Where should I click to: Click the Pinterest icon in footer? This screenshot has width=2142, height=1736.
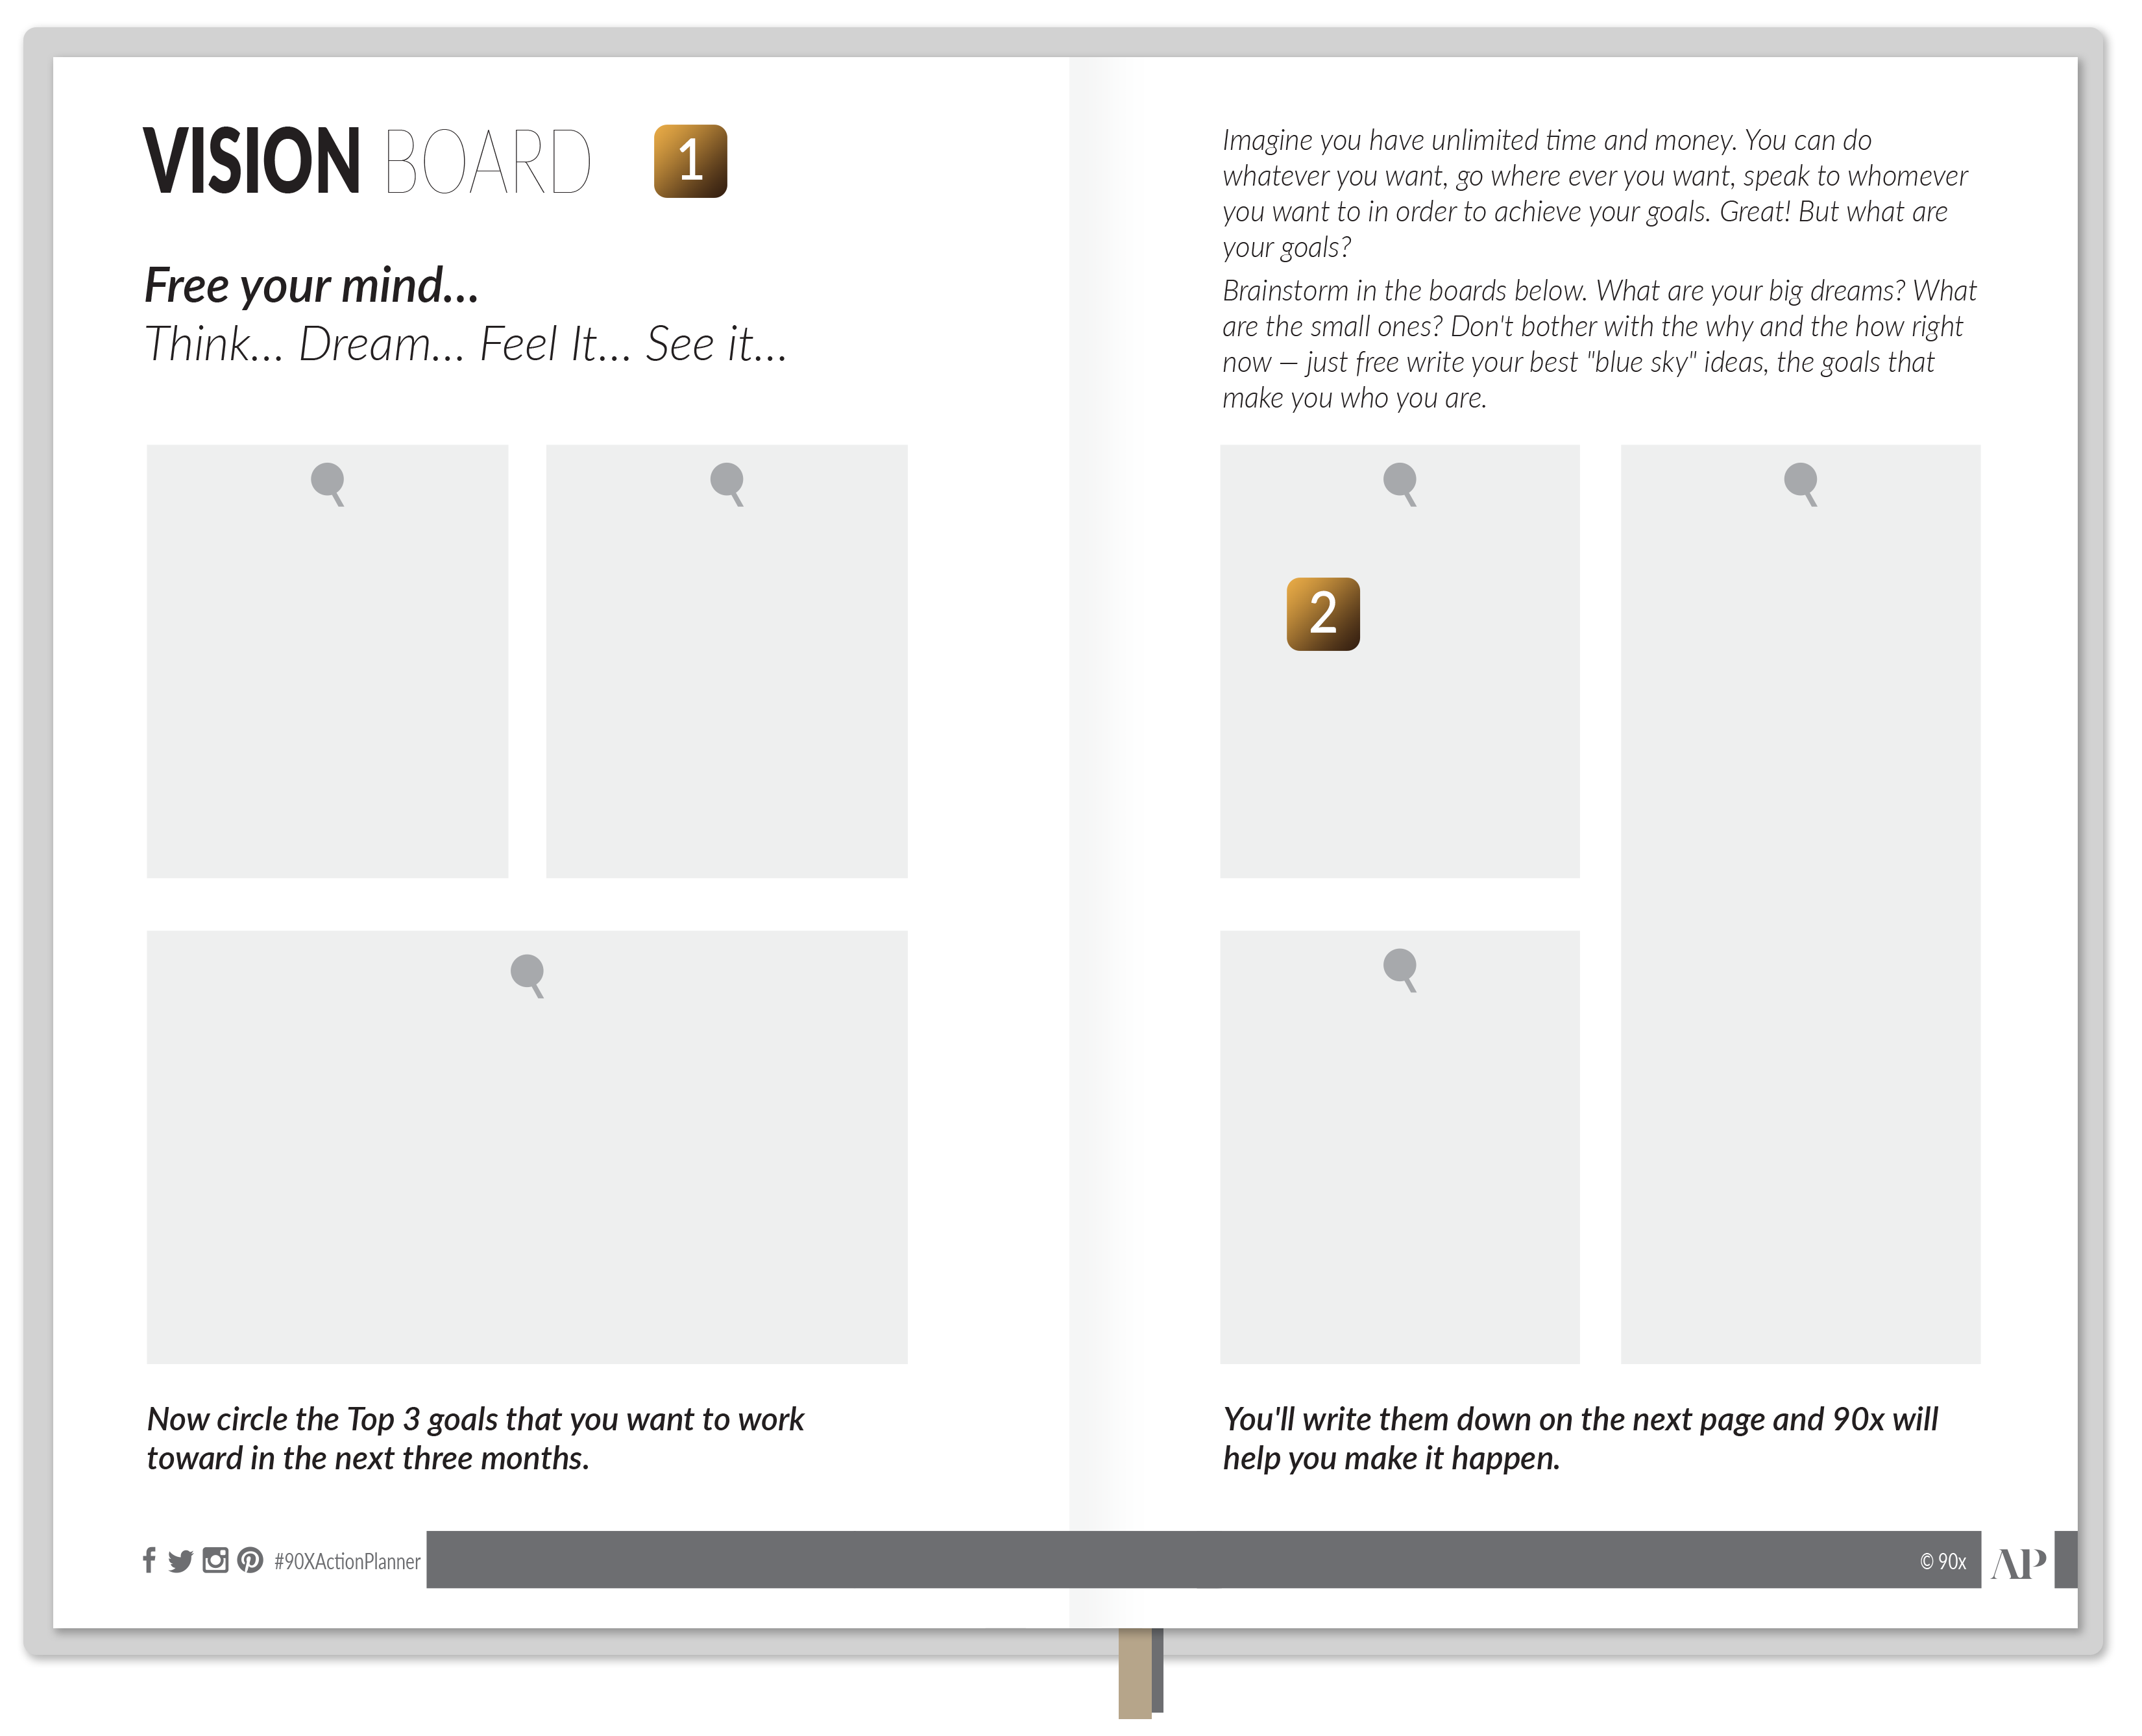pos(250,1560)
